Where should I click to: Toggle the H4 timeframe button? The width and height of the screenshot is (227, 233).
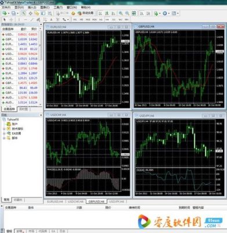pyautogui.click(x=107, y=20)
